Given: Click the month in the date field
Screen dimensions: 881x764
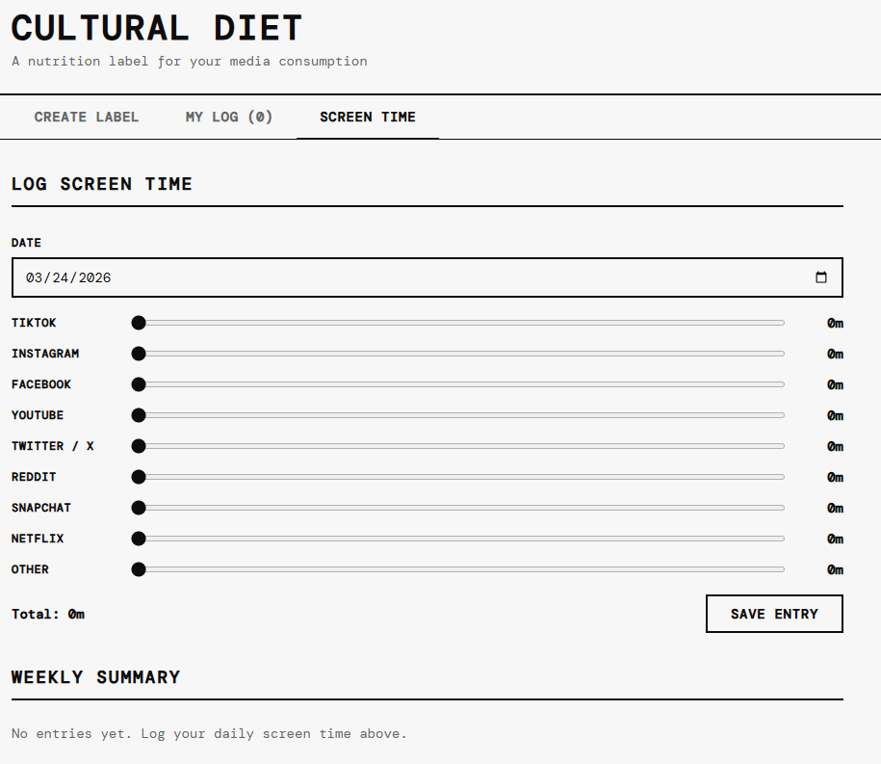Looking at the screenshot, I should (34, 277).
